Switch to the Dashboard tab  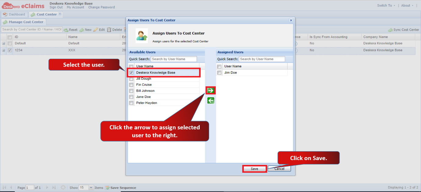(14, 14)
